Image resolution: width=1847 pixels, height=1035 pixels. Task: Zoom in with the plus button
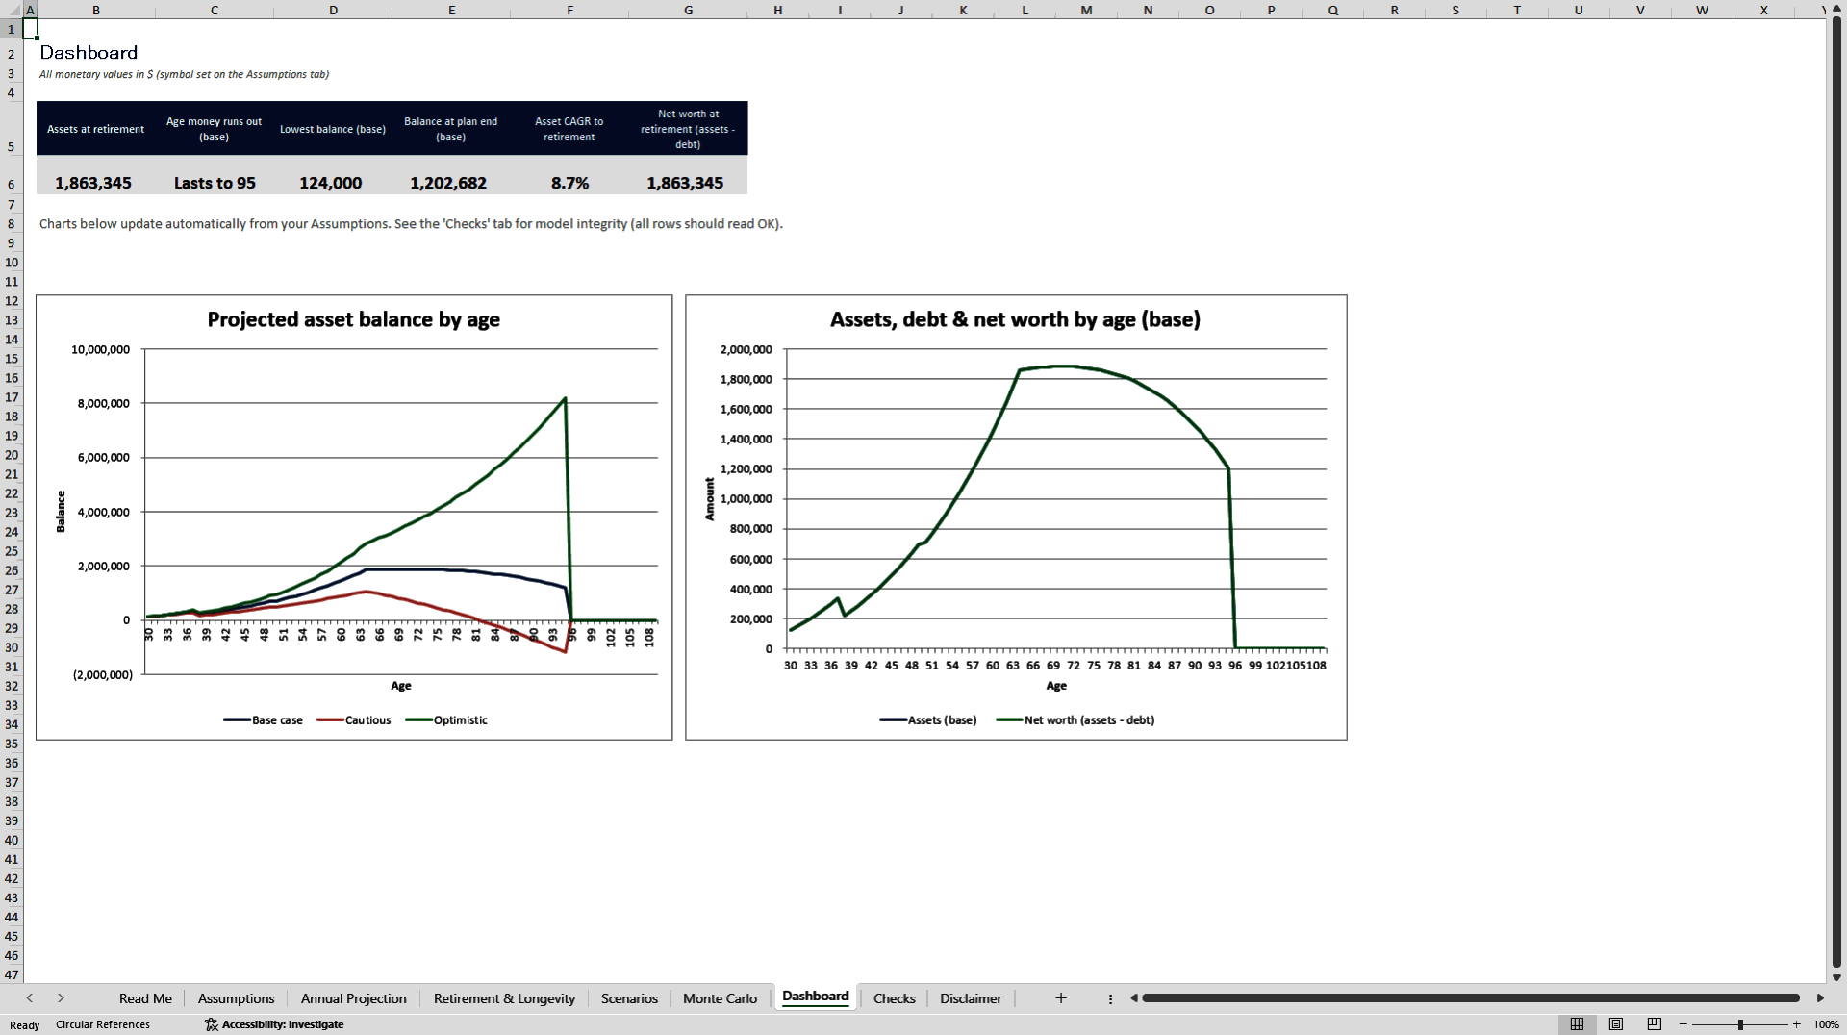tap(1797, 1024)
